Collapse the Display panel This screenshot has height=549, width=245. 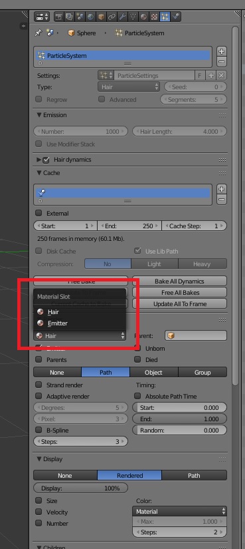pos(39,459)
